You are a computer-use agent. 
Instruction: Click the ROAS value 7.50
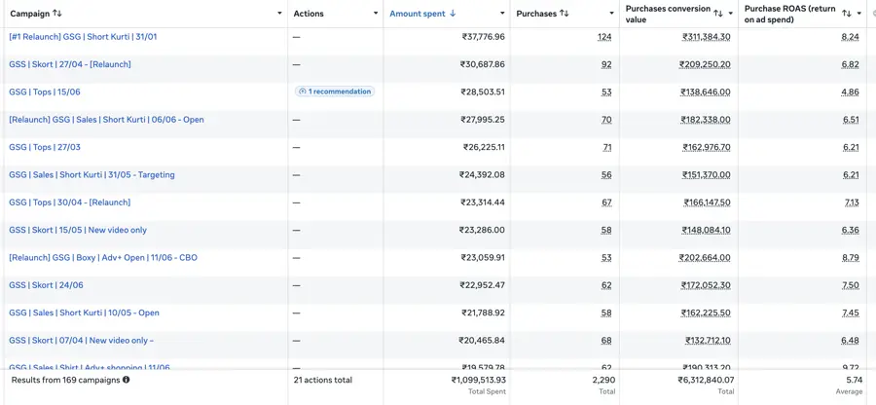click(x=851, y=285)
